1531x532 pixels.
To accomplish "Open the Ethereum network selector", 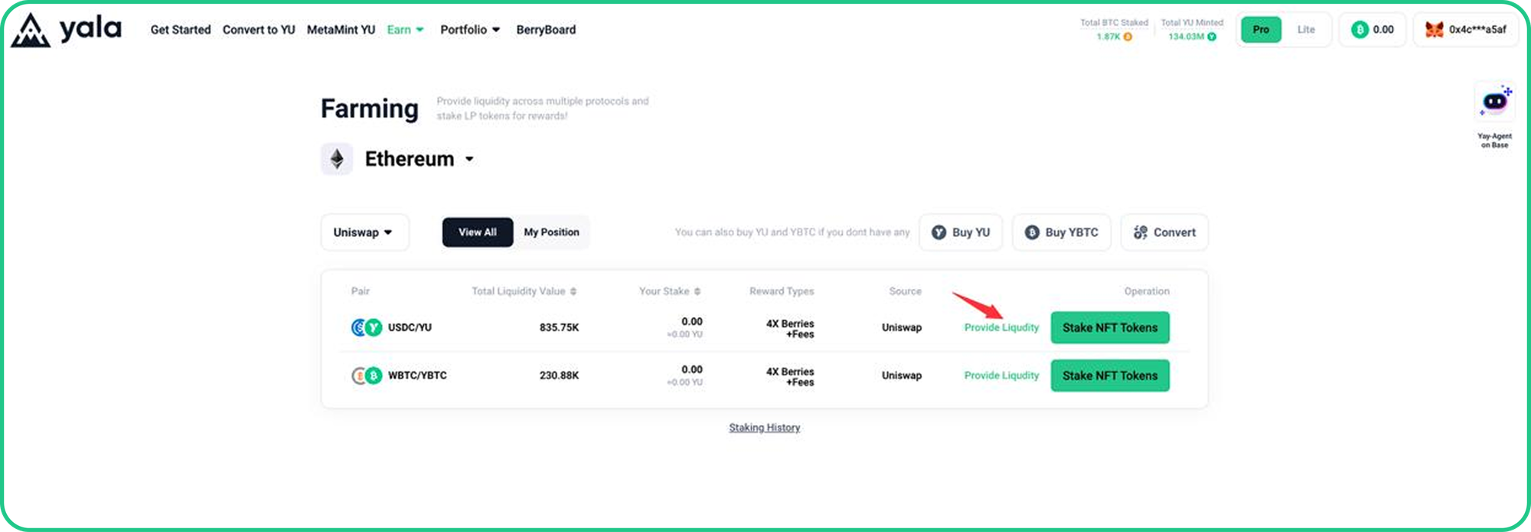I will coord(419,159).
